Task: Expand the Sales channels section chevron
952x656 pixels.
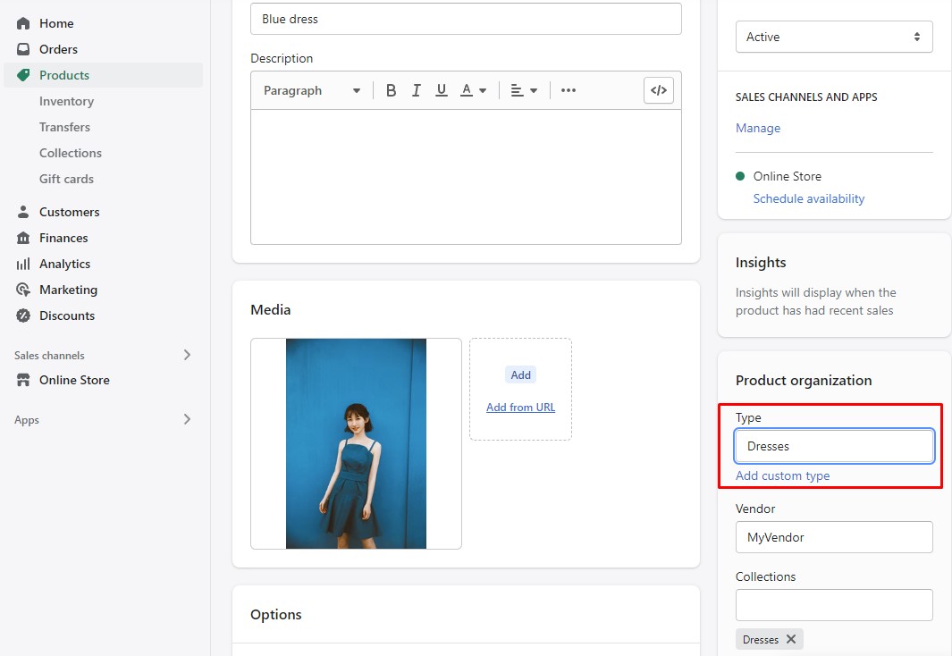Action: 187,355
